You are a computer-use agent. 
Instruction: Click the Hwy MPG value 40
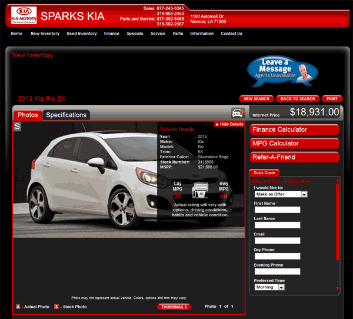coord(224,196)
